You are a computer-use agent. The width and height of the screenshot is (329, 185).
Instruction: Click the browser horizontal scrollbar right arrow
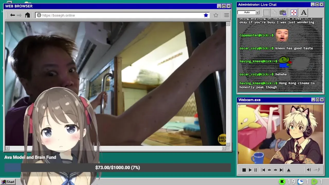click(x=224, y=148)
